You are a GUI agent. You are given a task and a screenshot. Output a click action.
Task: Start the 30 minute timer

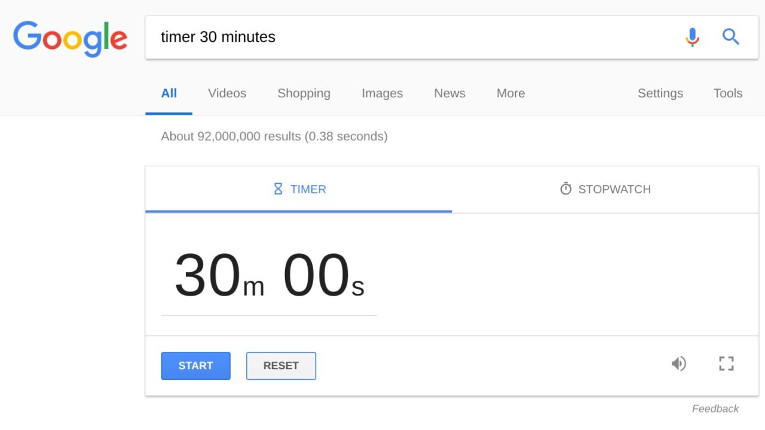point(195,365)
